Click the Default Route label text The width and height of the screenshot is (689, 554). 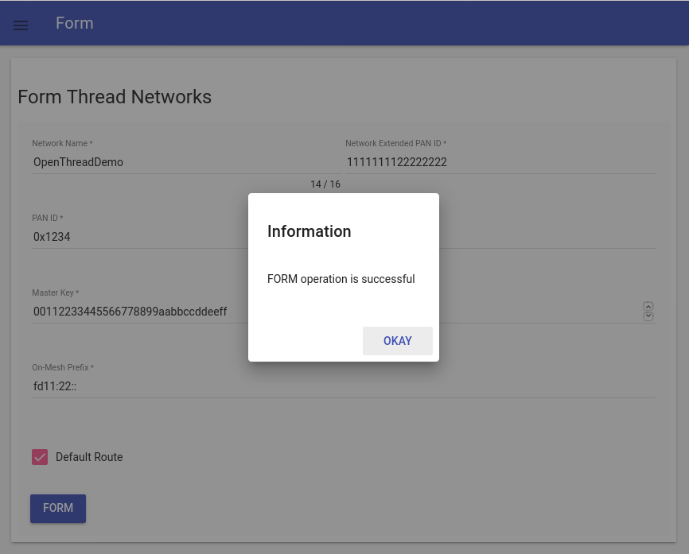click(89, 457)
